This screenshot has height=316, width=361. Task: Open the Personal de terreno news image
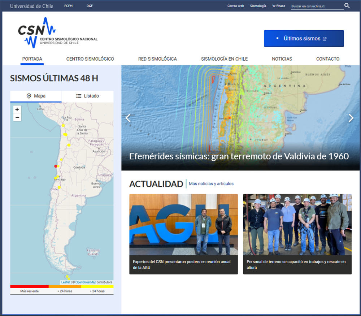click(x=297, y=225)
